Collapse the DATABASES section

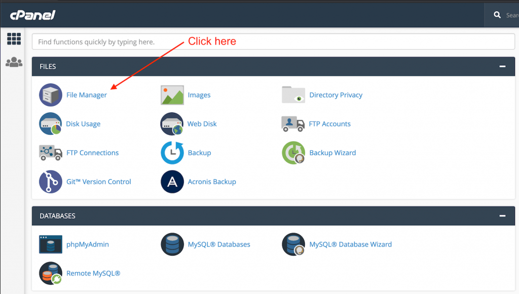(502, 216)
